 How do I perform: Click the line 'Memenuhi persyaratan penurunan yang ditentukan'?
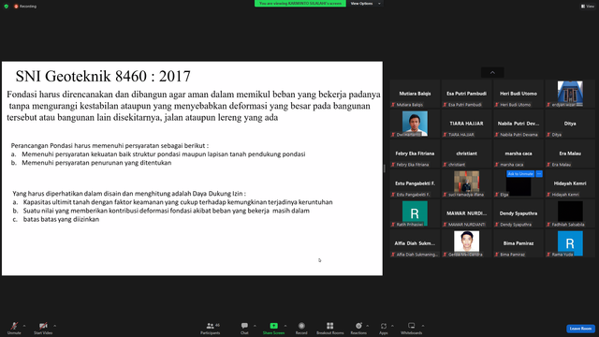tap(96, 163)
